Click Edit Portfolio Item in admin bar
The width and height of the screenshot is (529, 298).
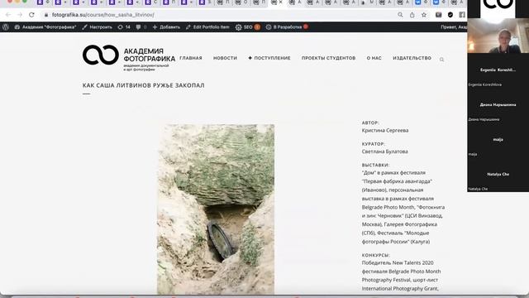(207, 27)
